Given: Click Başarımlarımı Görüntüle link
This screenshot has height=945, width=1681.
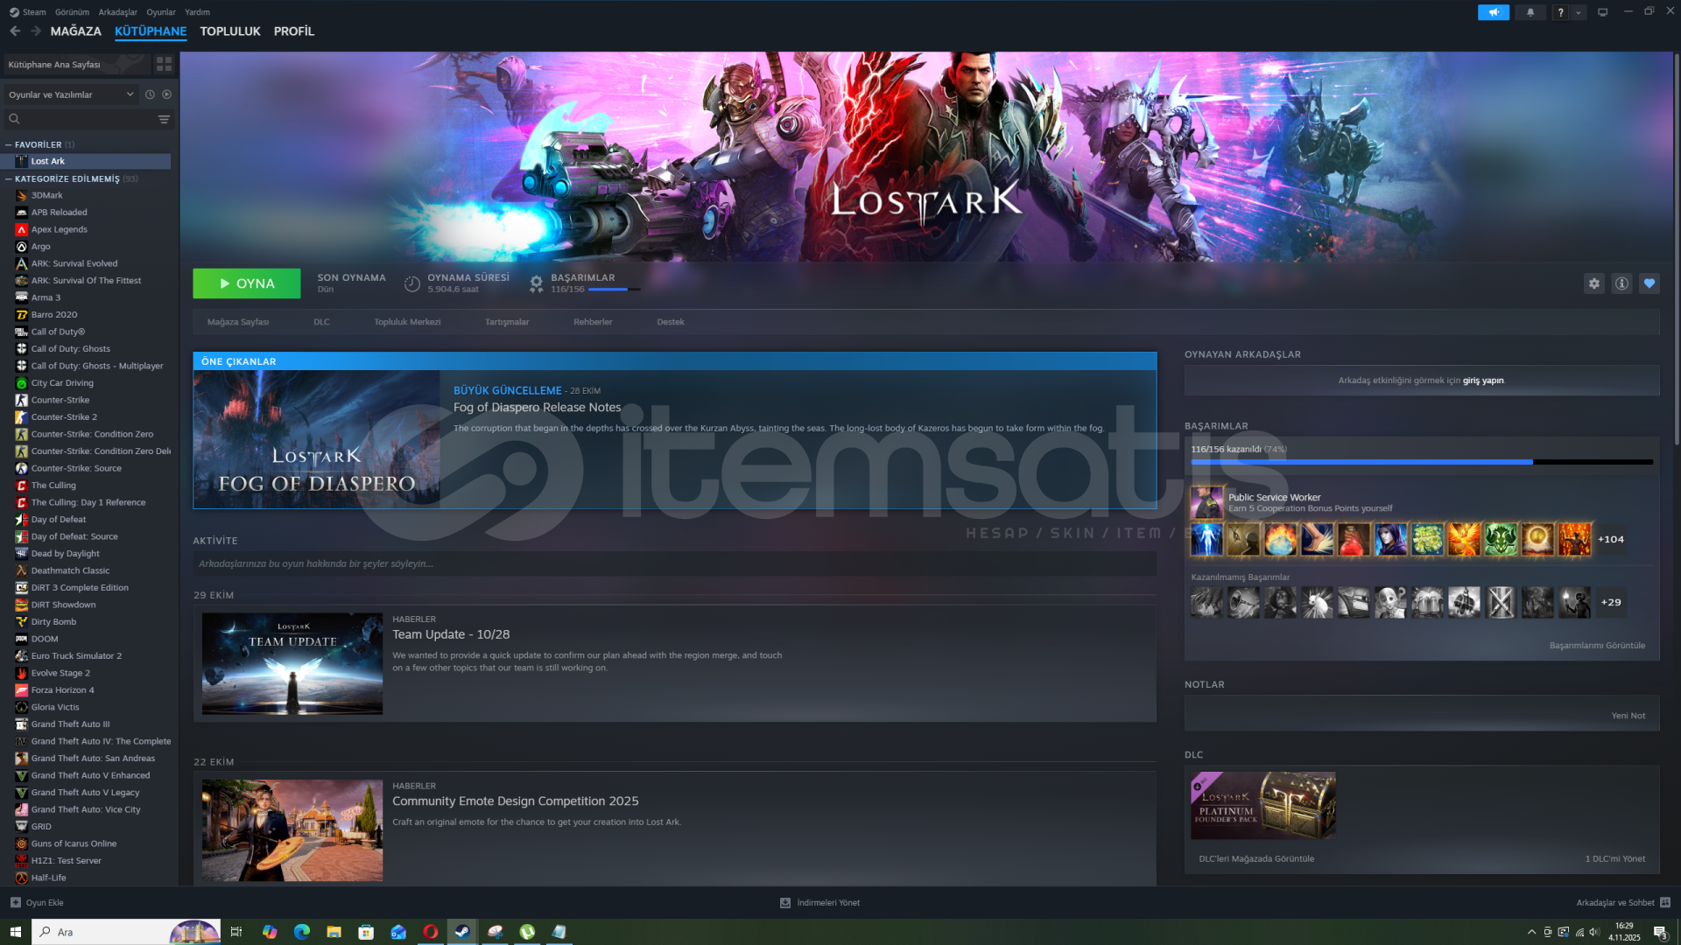Looking at the screenshot, I should point(1596,646).
